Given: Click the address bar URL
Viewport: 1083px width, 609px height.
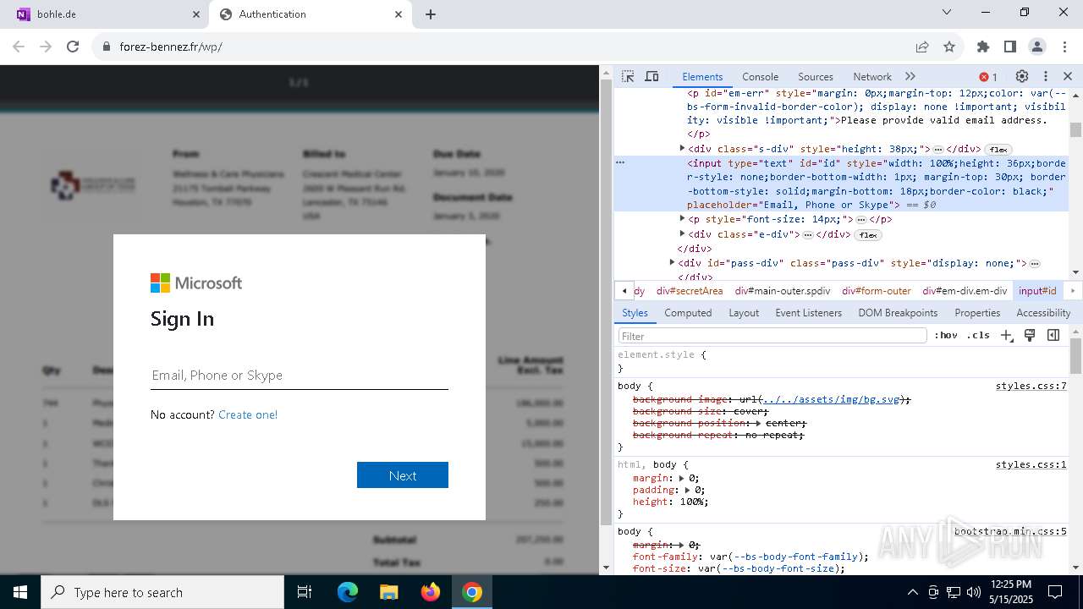Looking at the screenshot, I should click(171, 47).
